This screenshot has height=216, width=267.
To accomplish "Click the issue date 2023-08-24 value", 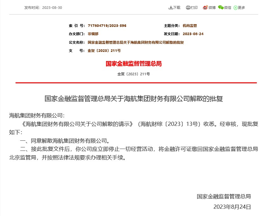I will [193, 34].
